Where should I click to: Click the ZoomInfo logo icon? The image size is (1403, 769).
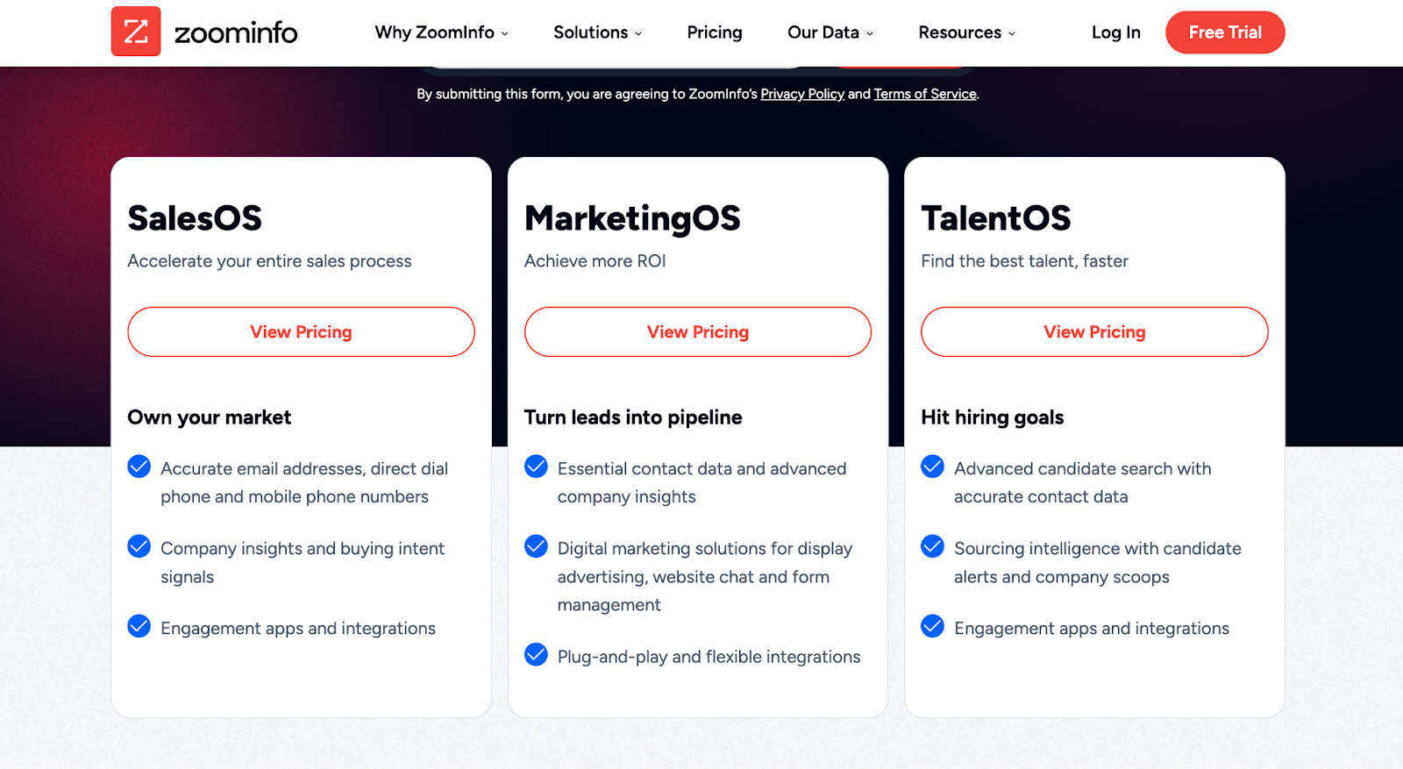(x=135, y=32)
